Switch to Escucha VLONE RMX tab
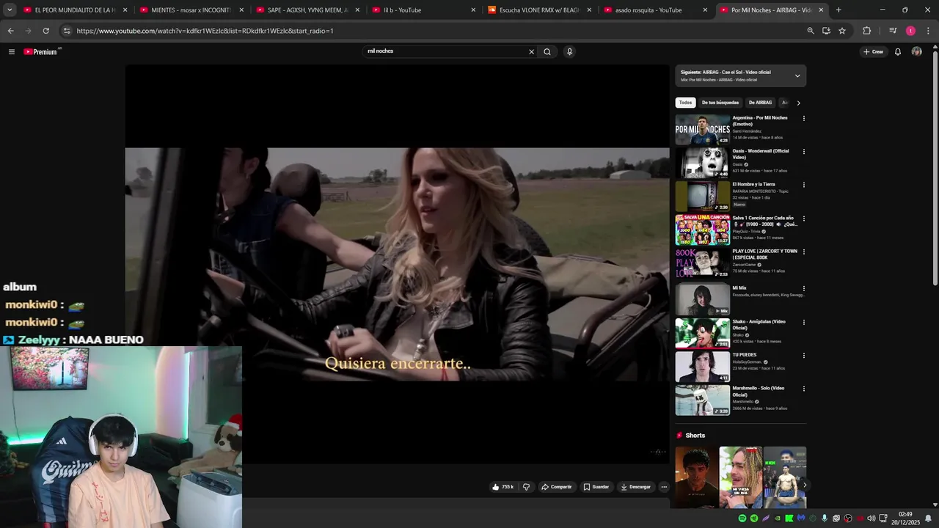The image size is (939, 528). pos(539,10)
